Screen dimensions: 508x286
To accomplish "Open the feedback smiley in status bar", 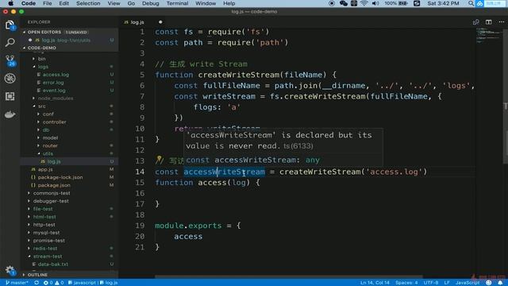I will pyautogui.click(x=489, y=283).
